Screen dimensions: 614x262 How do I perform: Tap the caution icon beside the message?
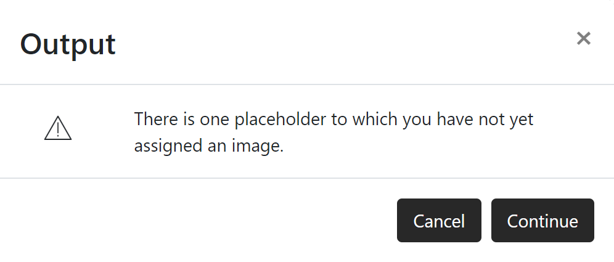tap(58, 129)
